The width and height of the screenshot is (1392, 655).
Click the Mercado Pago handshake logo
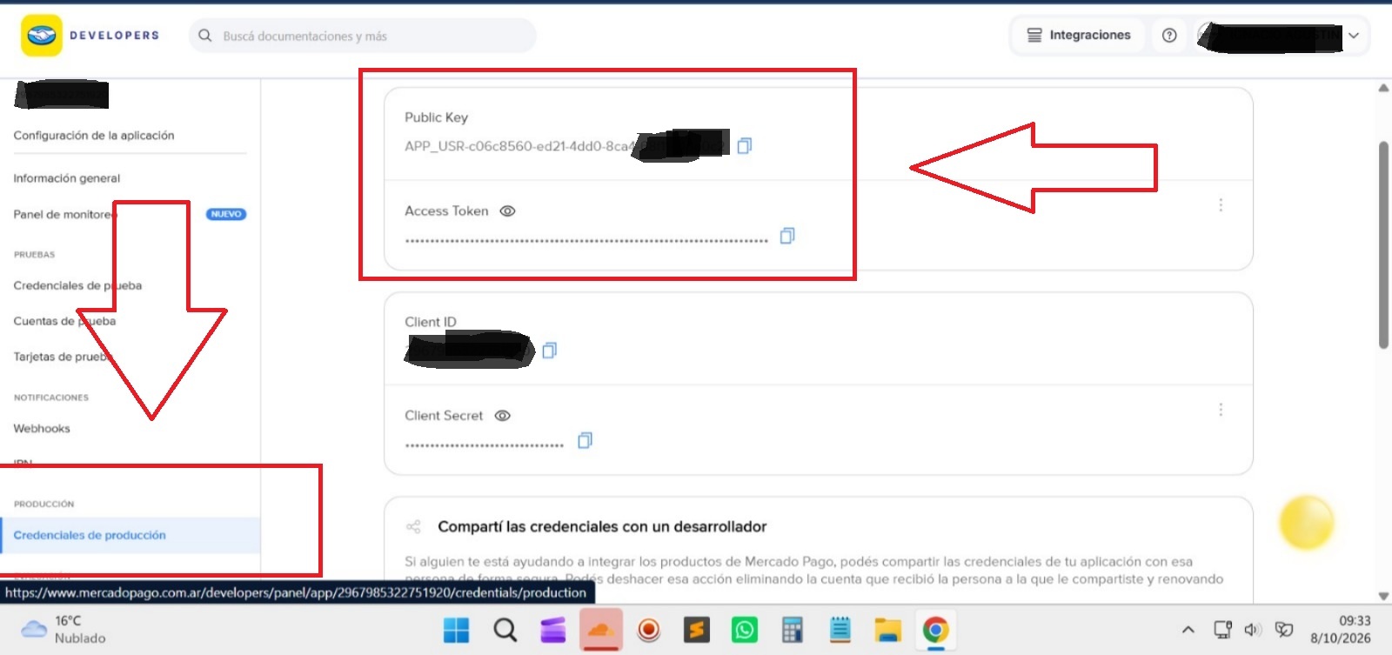[x=42, y=36]
